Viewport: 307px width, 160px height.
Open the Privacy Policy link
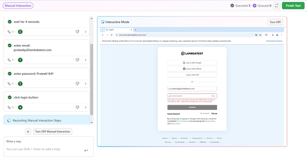coord(210,121)
